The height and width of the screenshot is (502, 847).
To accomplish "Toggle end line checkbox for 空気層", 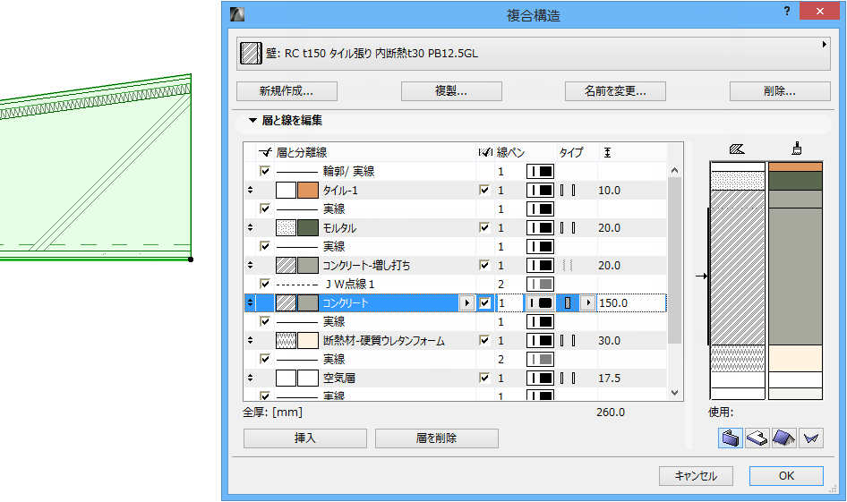I will click(x=484, y=378).
